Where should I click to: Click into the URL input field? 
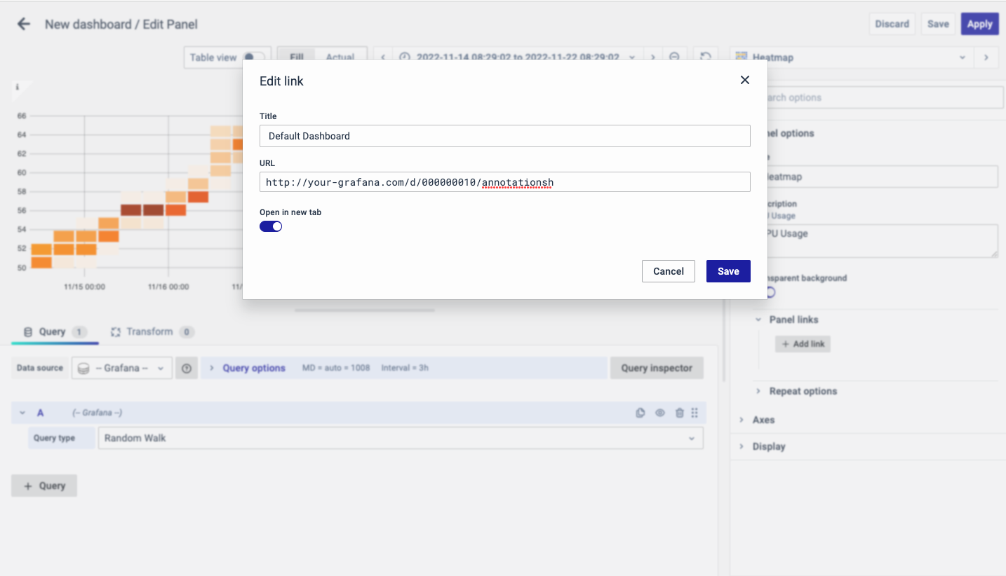tap(504, 182)
